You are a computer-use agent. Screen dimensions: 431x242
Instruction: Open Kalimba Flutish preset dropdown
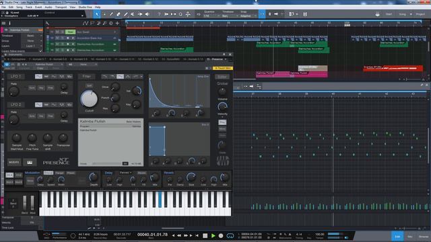[x=48, y=65]
